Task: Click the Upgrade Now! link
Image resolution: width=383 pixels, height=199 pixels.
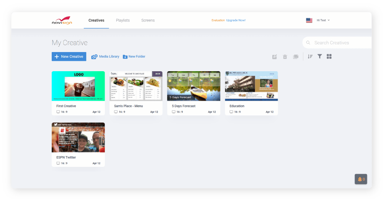Action: coord(236,20)
